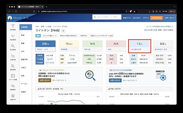The width and height of the screenshot is (183, 113).
Task: Click the magnifier chart illustration in premium banner
Action: pyautogui.click(x=90, y=76)
